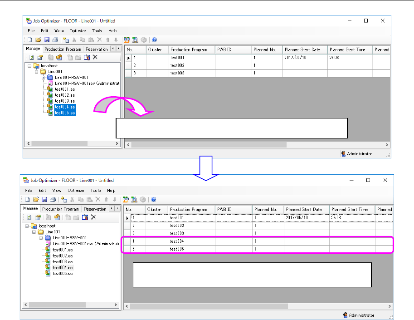This screenshot has width=414, height=320.
Task: Click the Open folder icon in lower window toolbar
Action: (x=36, y=199)
